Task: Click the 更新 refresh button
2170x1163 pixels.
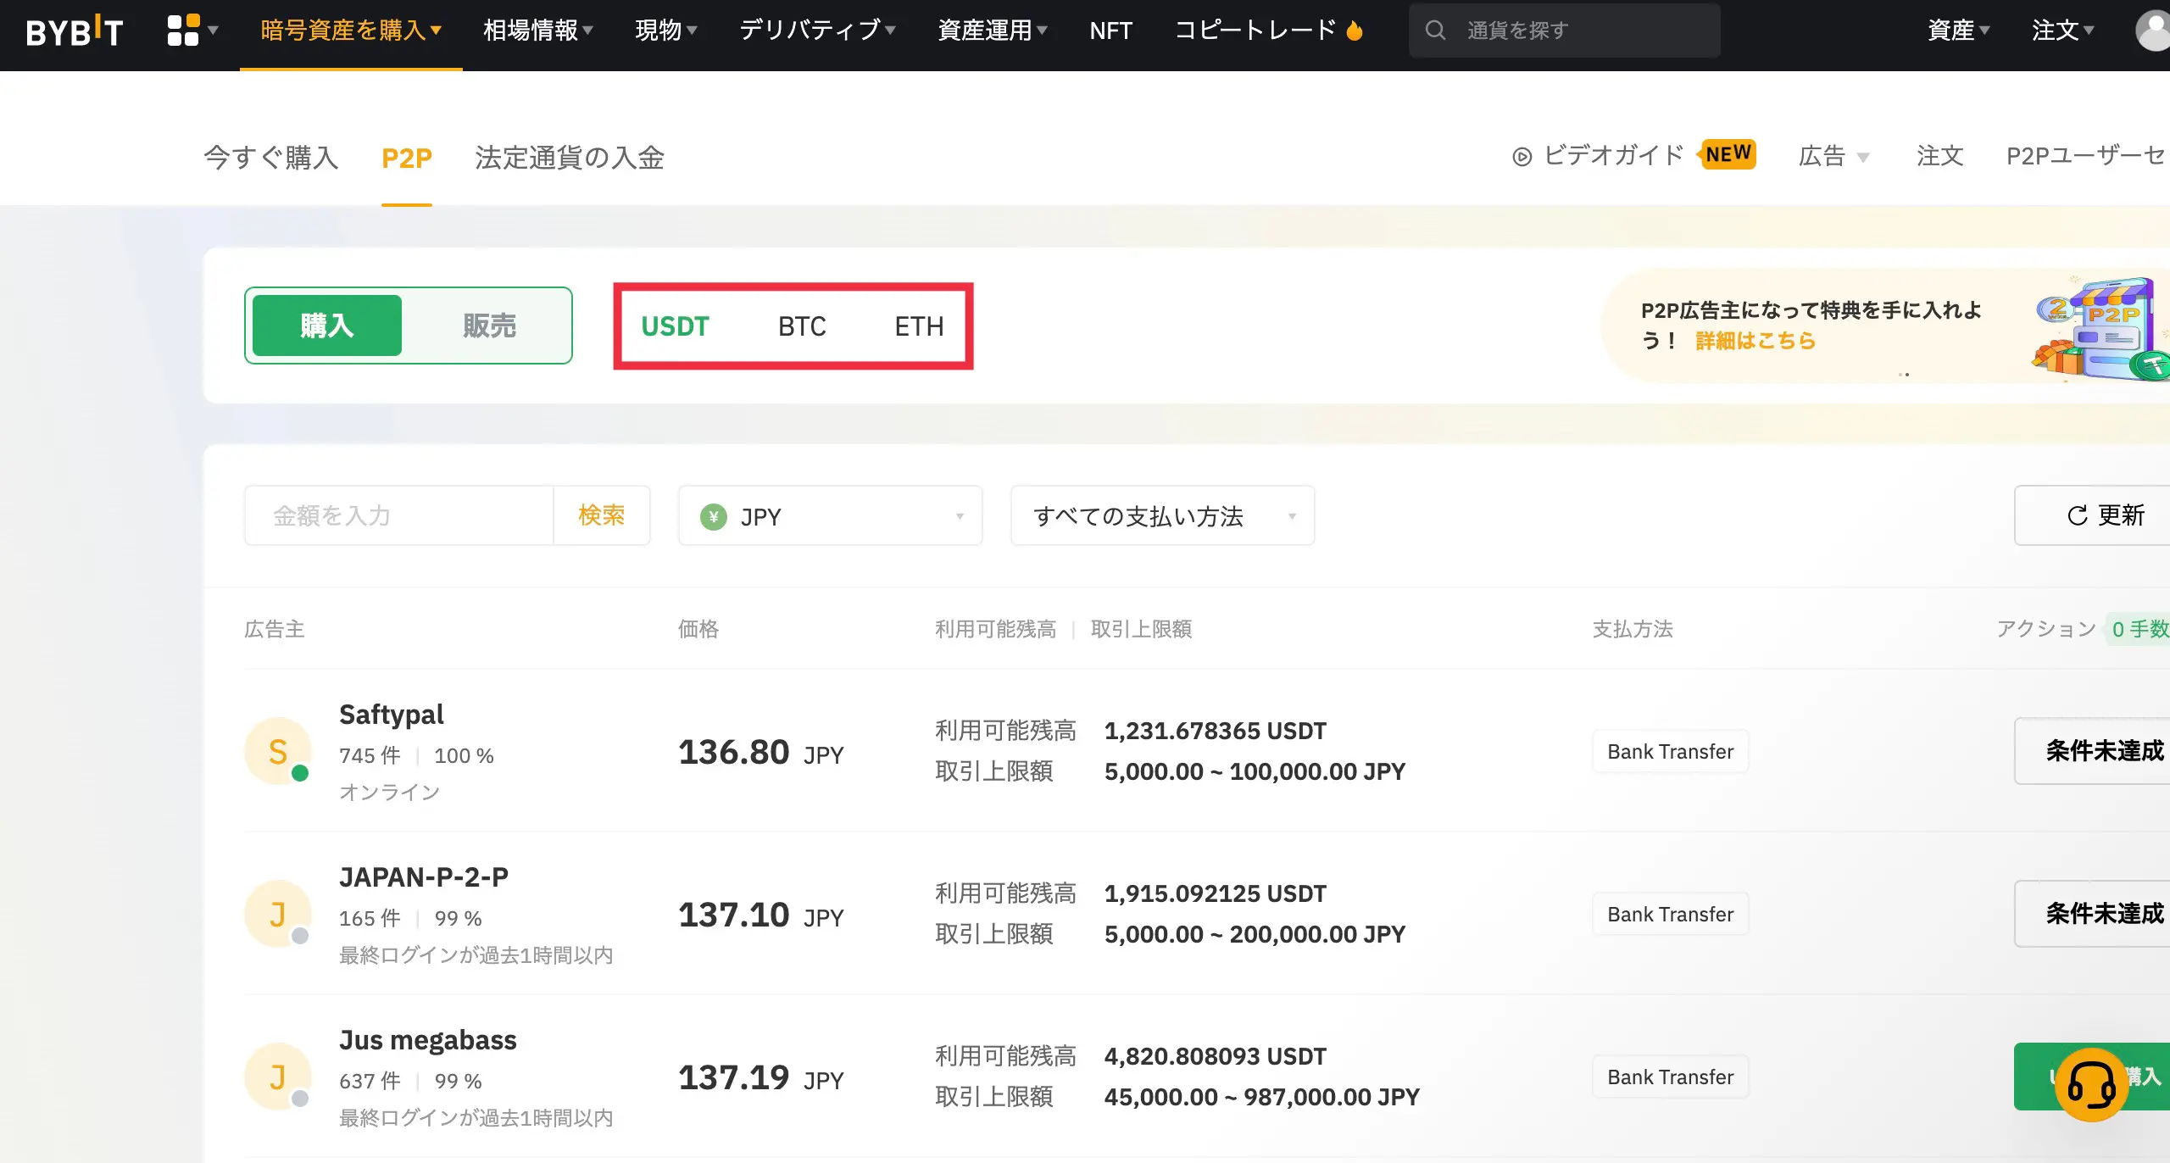Action: pyautogui.click(x=2105, y=515)
